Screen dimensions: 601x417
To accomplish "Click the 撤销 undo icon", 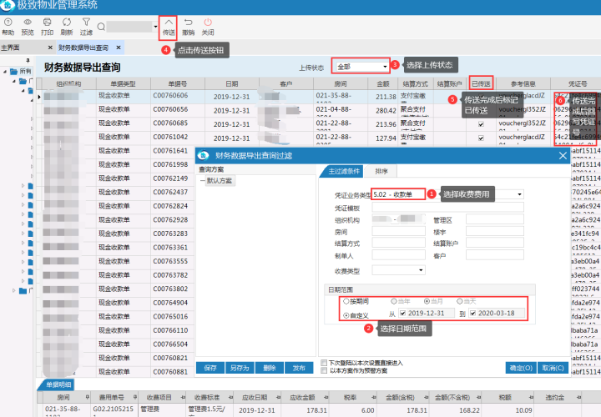I will click(x=188, y=23).
